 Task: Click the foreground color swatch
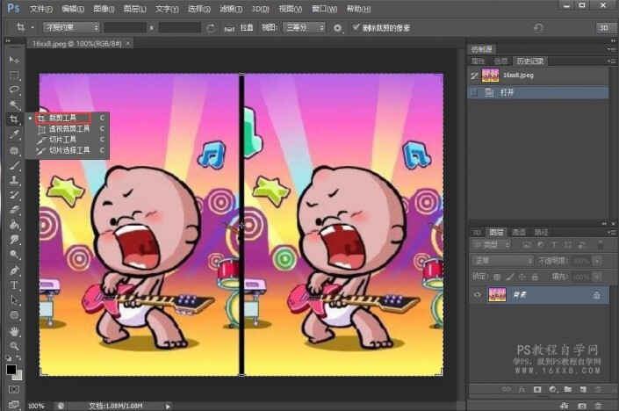coord(11,369)
